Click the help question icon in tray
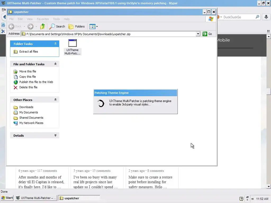271x203 pixels. tap(241, 199)
